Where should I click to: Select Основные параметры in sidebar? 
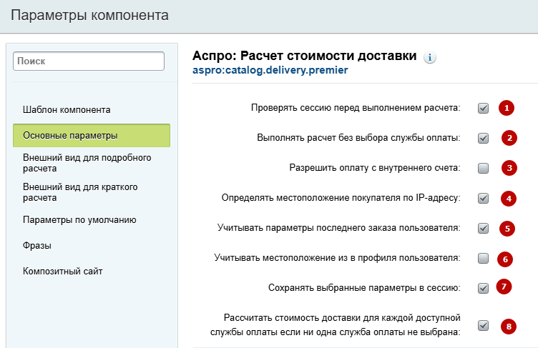92,136
